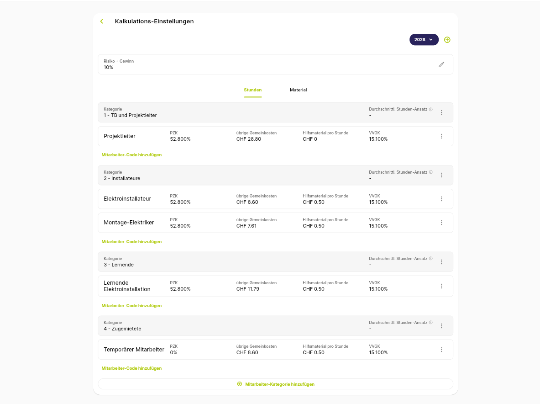Select the Stunden tab
This screenshot has height=404, width=540.
click(x=253, y=90)
